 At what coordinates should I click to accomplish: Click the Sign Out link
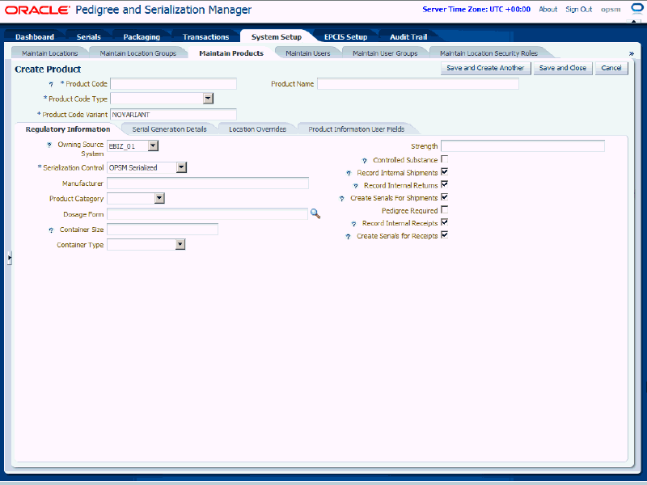coord(579,9)
